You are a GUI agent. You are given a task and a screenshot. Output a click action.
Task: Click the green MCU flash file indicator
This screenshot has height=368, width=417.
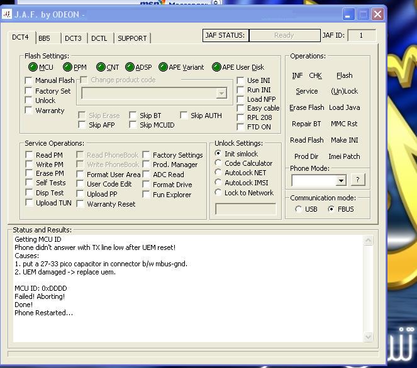point(33,67)
